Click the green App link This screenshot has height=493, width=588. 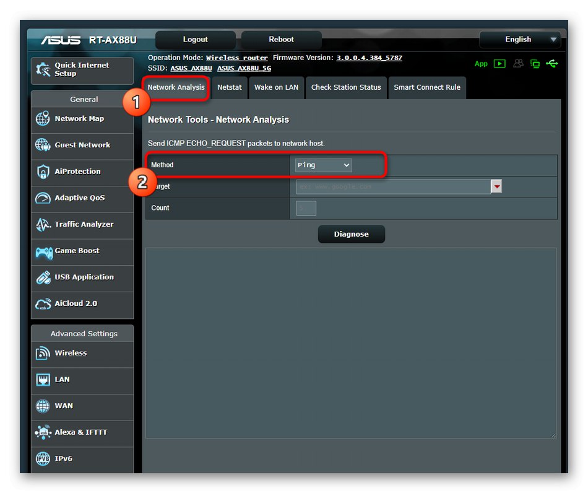[x=481, y=64]
